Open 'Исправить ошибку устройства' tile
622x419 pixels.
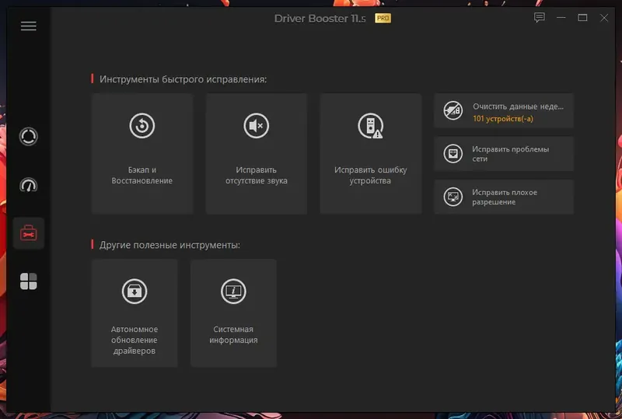coord(371,154)
